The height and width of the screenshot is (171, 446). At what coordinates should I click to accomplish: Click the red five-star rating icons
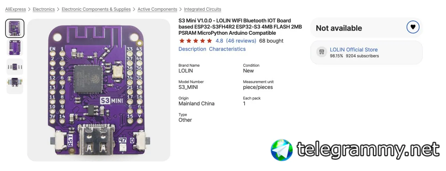pyautogui.click(x=195, y=41)
